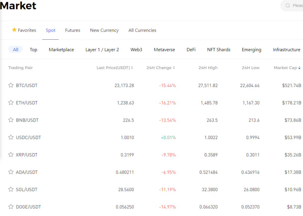Viewport: 303px width, 216px height.
Task: Switch to the Futures tab
Action: (x=72, y=30)
